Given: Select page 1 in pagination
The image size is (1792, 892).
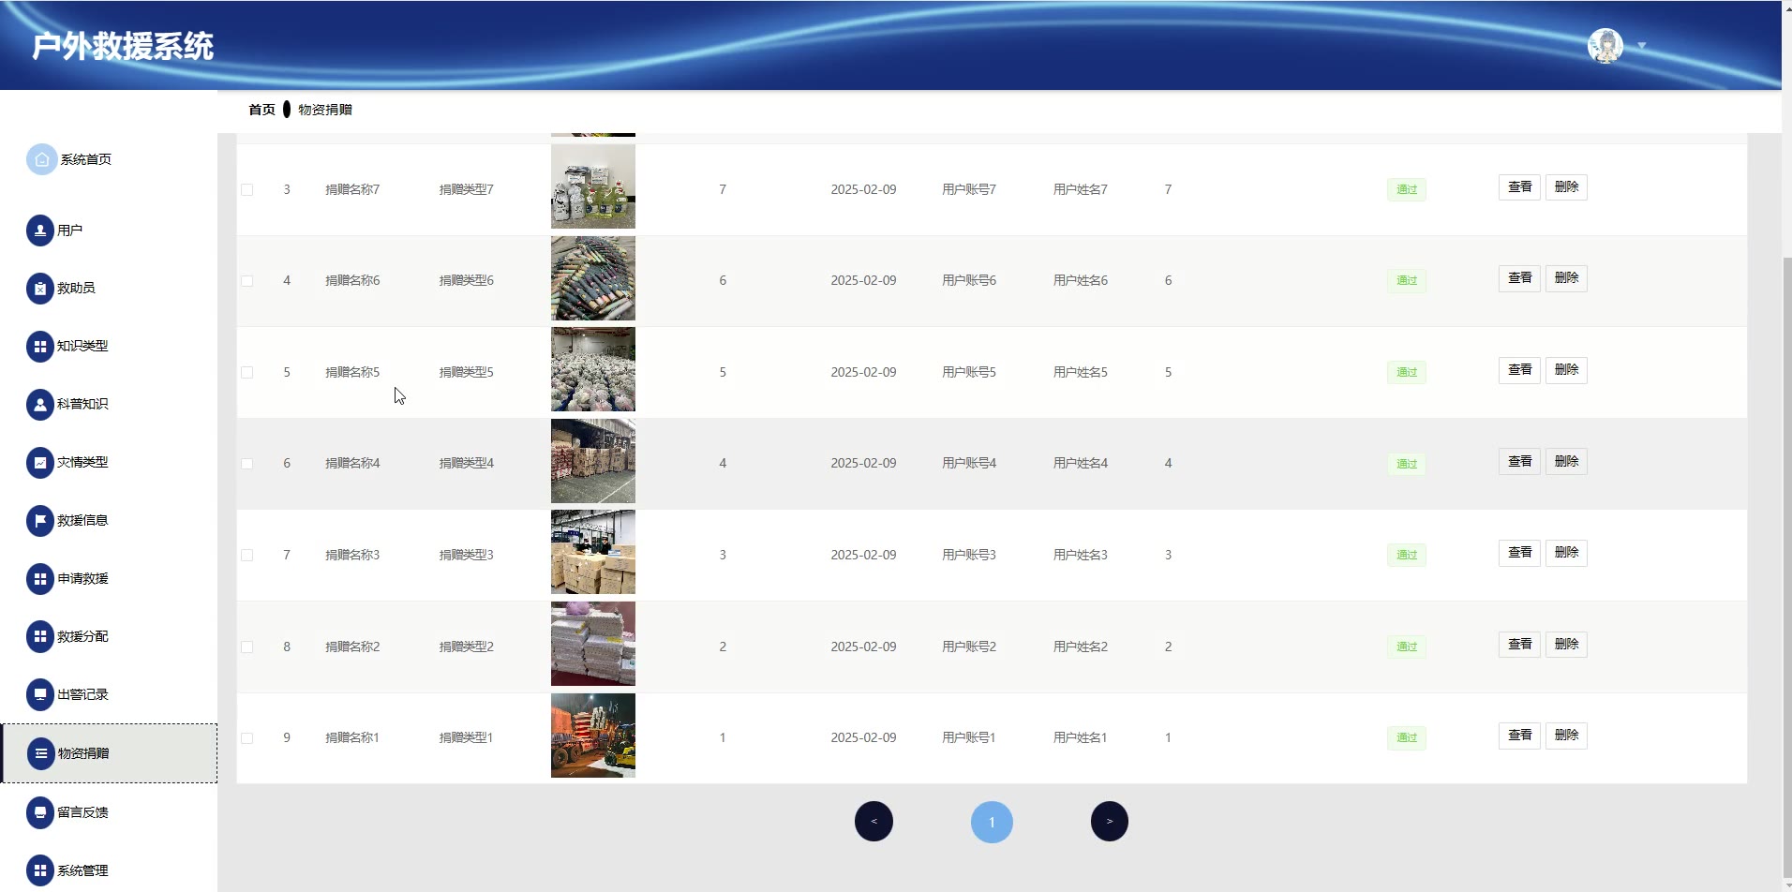Looking at the screenshot, I should pos(992,822).
